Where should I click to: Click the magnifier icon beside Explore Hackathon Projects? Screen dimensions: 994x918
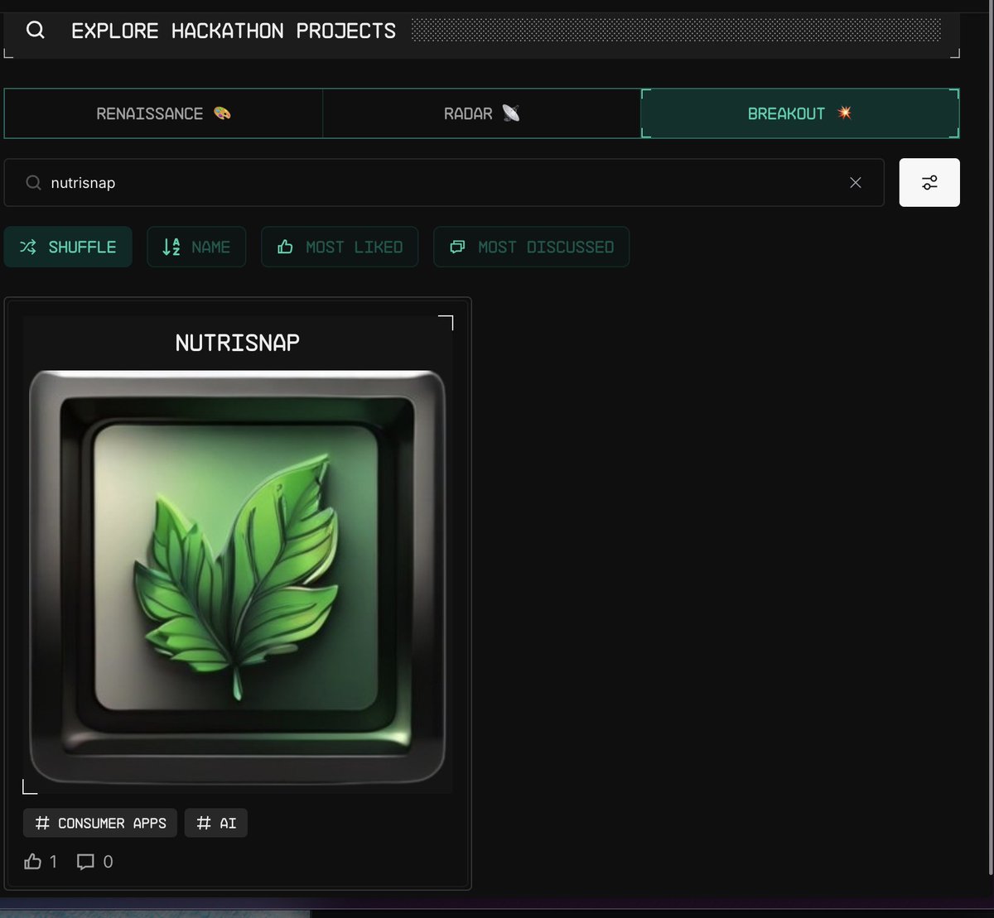click(x=35, y=31)
